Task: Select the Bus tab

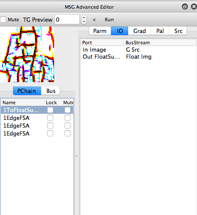Action: [51, 91]
